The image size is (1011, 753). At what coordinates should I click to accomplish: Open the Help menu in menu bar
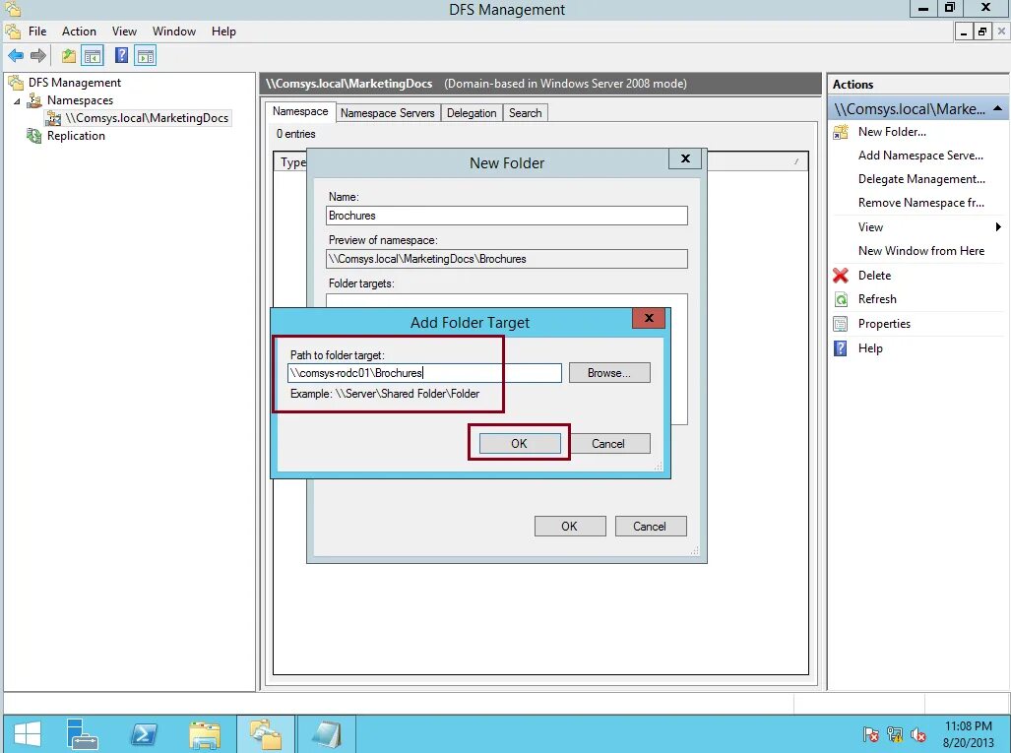[223, 31]
